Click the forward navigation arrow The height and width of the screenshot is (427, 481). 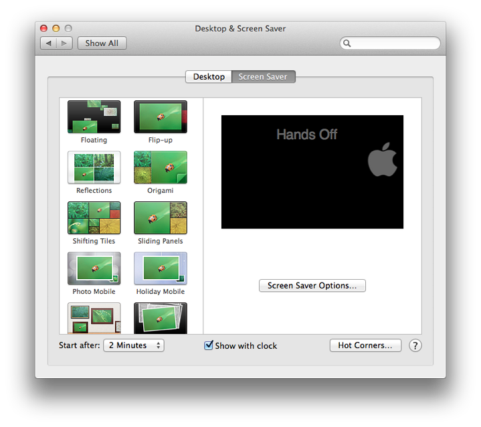coord(64,44)
